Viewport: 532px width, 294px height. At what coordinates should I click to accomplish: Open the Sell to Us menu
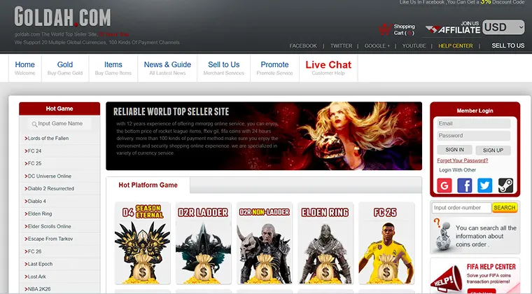(x=223, y=68)
